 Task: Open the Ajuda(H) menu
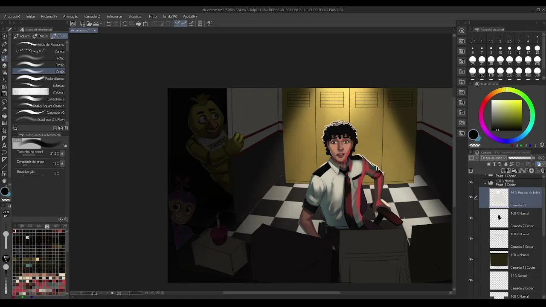pyautogui.click(x=189, y=17)
